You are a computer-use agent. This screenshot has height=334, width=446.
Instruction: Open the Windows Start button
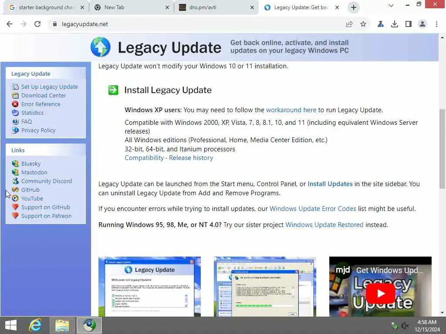pos(11,325)
